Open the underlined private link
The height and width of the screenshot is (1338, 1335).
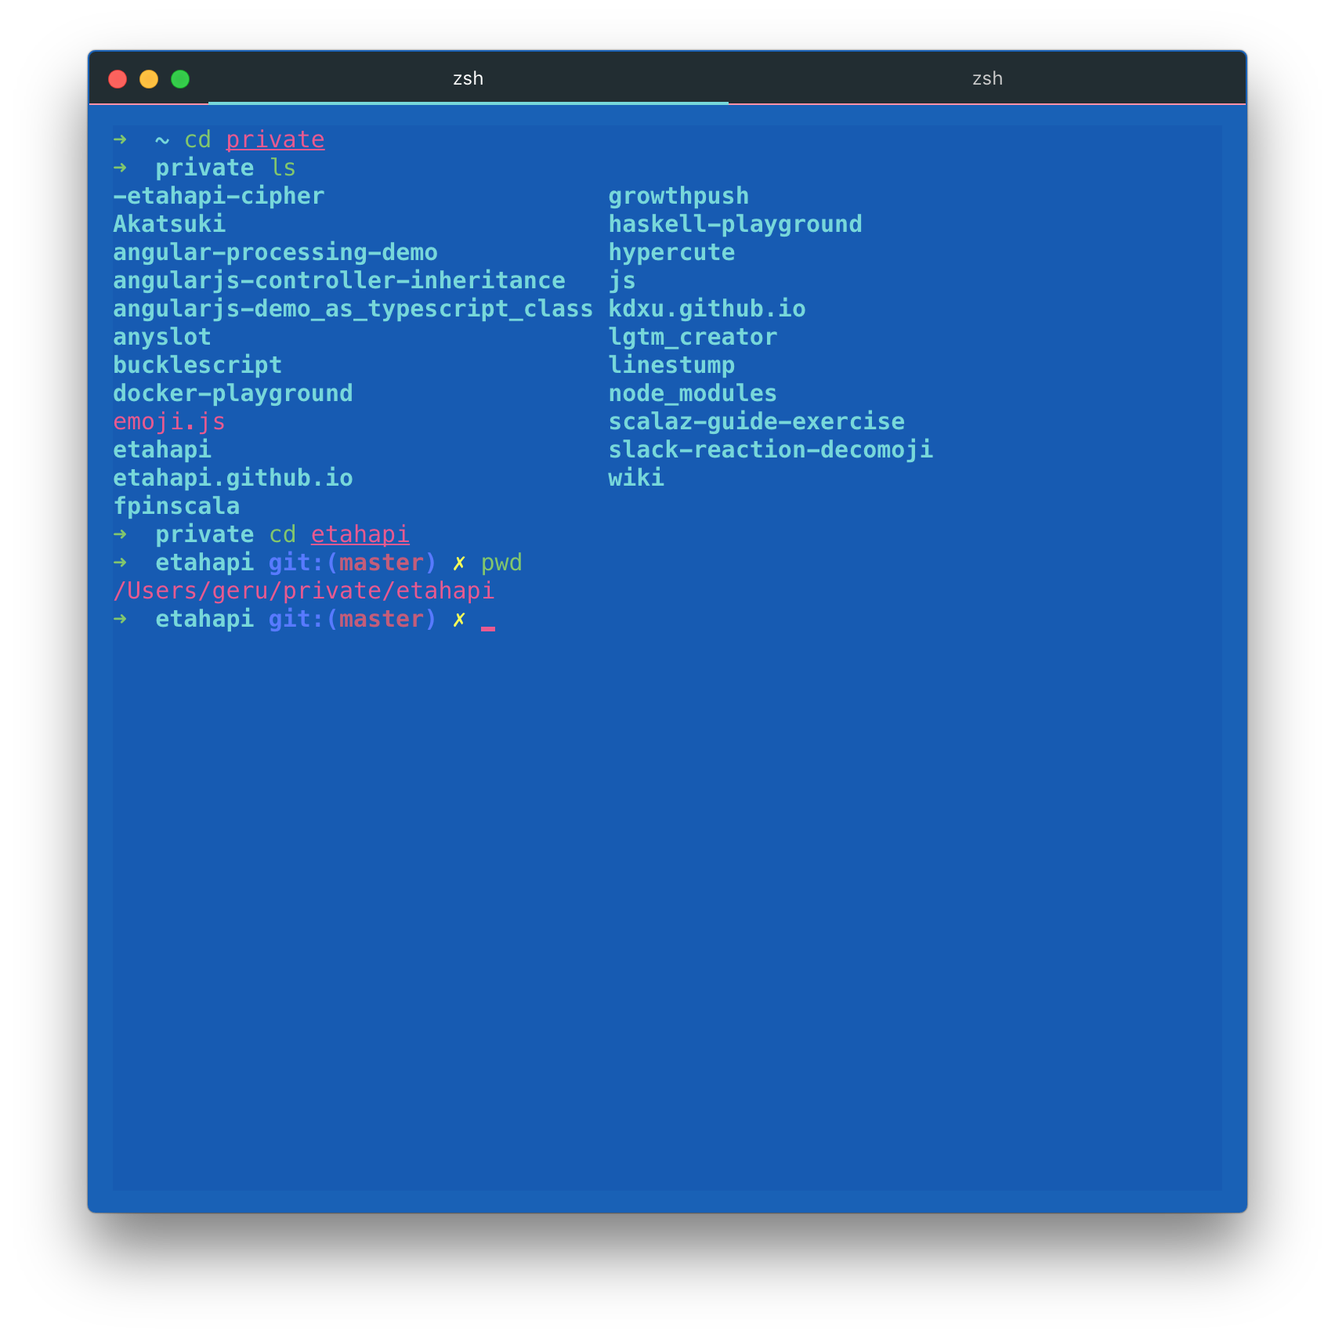pyautogui.click(x=275, y=139)
